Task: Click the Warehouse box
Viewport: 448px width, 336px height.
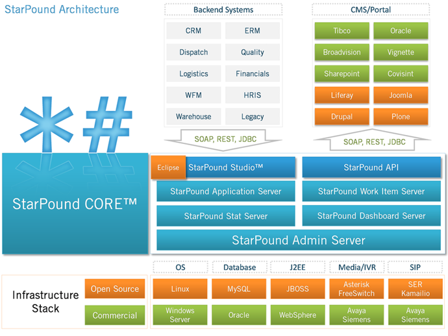Action: point(193,117)
